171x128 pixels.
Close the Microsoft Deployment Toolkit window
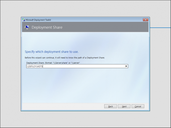[x=146, y=20]
